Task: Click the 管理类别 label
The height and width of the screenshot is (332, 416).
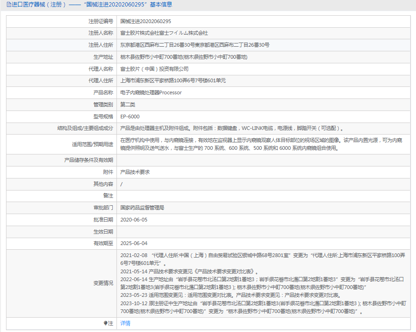Action: pyautogui.click(x=103, y=105)
